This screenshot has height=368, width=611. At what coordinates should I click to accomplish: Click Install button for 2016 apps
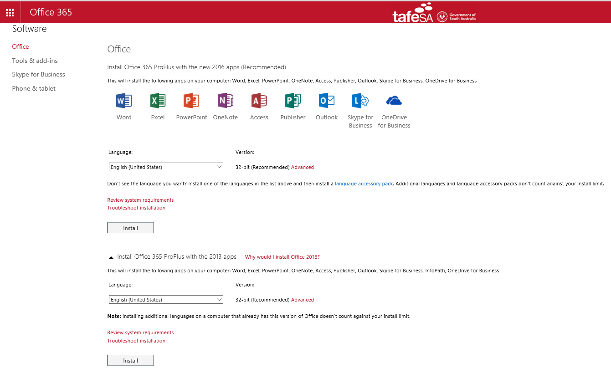pyautogui.click(x=130, y=228)
